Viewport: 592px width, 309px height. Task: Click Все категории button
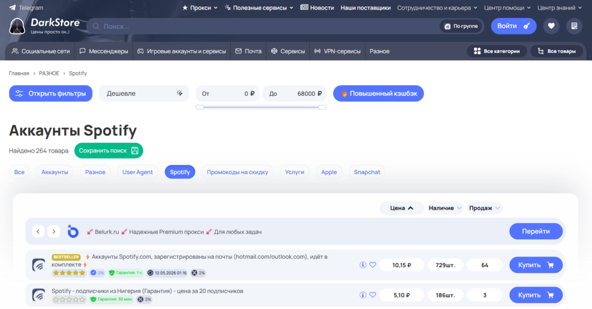click(497, 51)
